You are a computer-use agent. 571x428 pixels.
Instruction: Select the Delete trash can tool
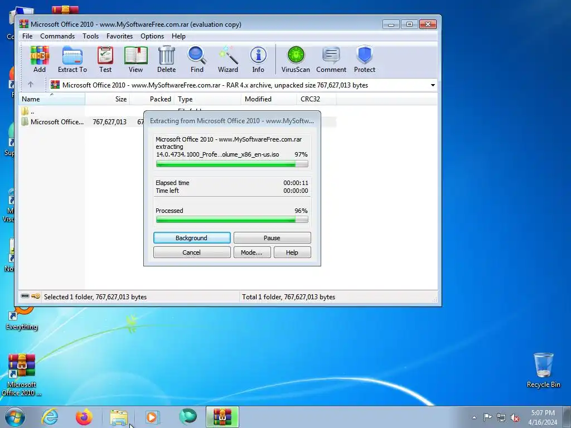click(166, 59)
